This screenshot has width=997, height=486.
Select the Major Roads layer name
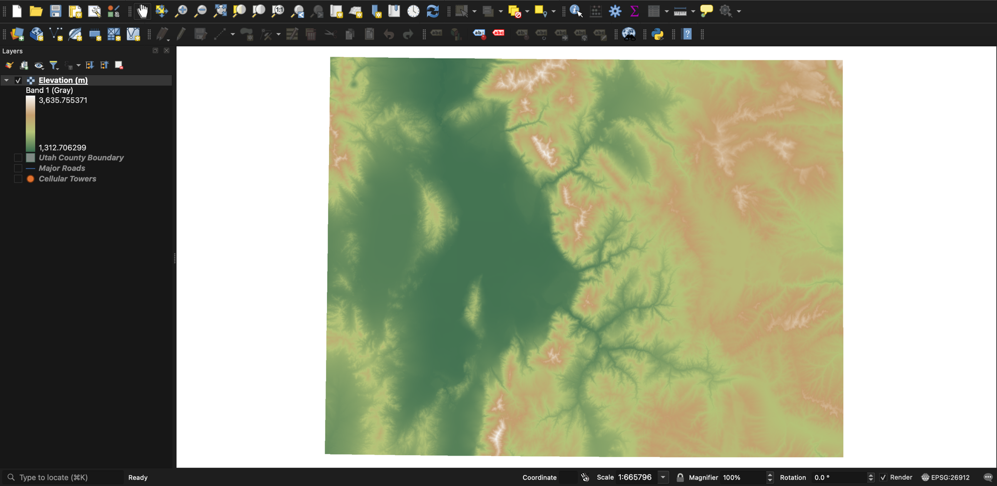click(62, 168)
